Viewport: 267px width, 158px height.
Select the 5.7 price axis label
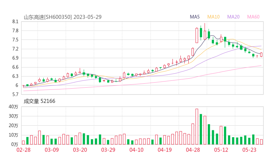15,94
